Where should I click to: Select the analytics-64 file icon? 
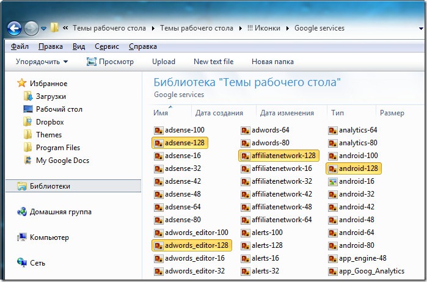click(x=332, y=130)
